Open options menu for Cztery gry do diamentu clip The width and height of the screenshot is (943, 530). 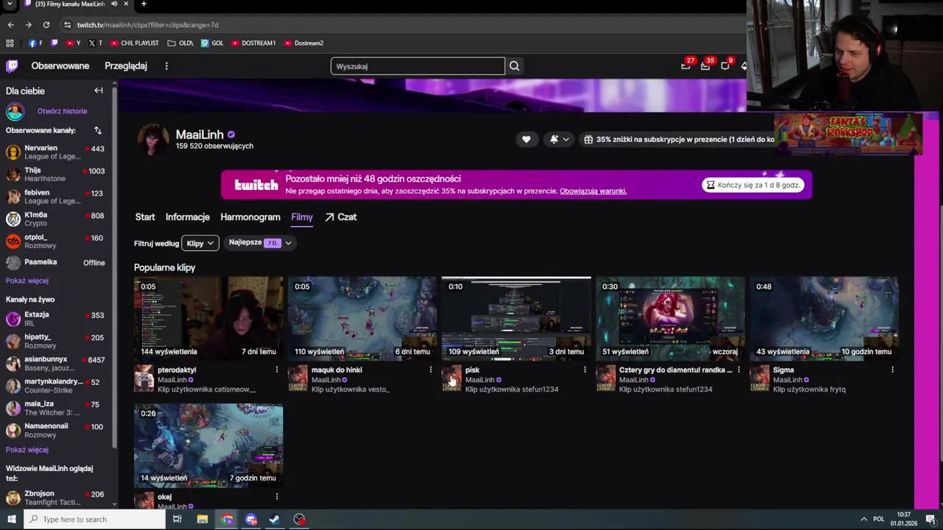tap(739, 370)
